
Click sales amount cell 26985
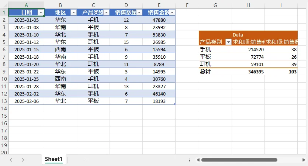click(159, 42)
